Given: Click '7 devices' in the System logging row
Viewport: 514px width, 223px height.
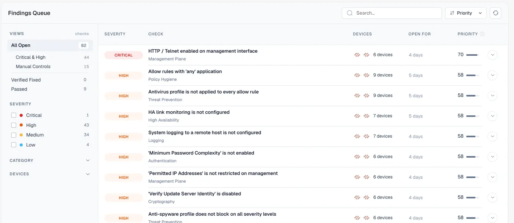Looking at the screenshot, I should tap(383, 136).
